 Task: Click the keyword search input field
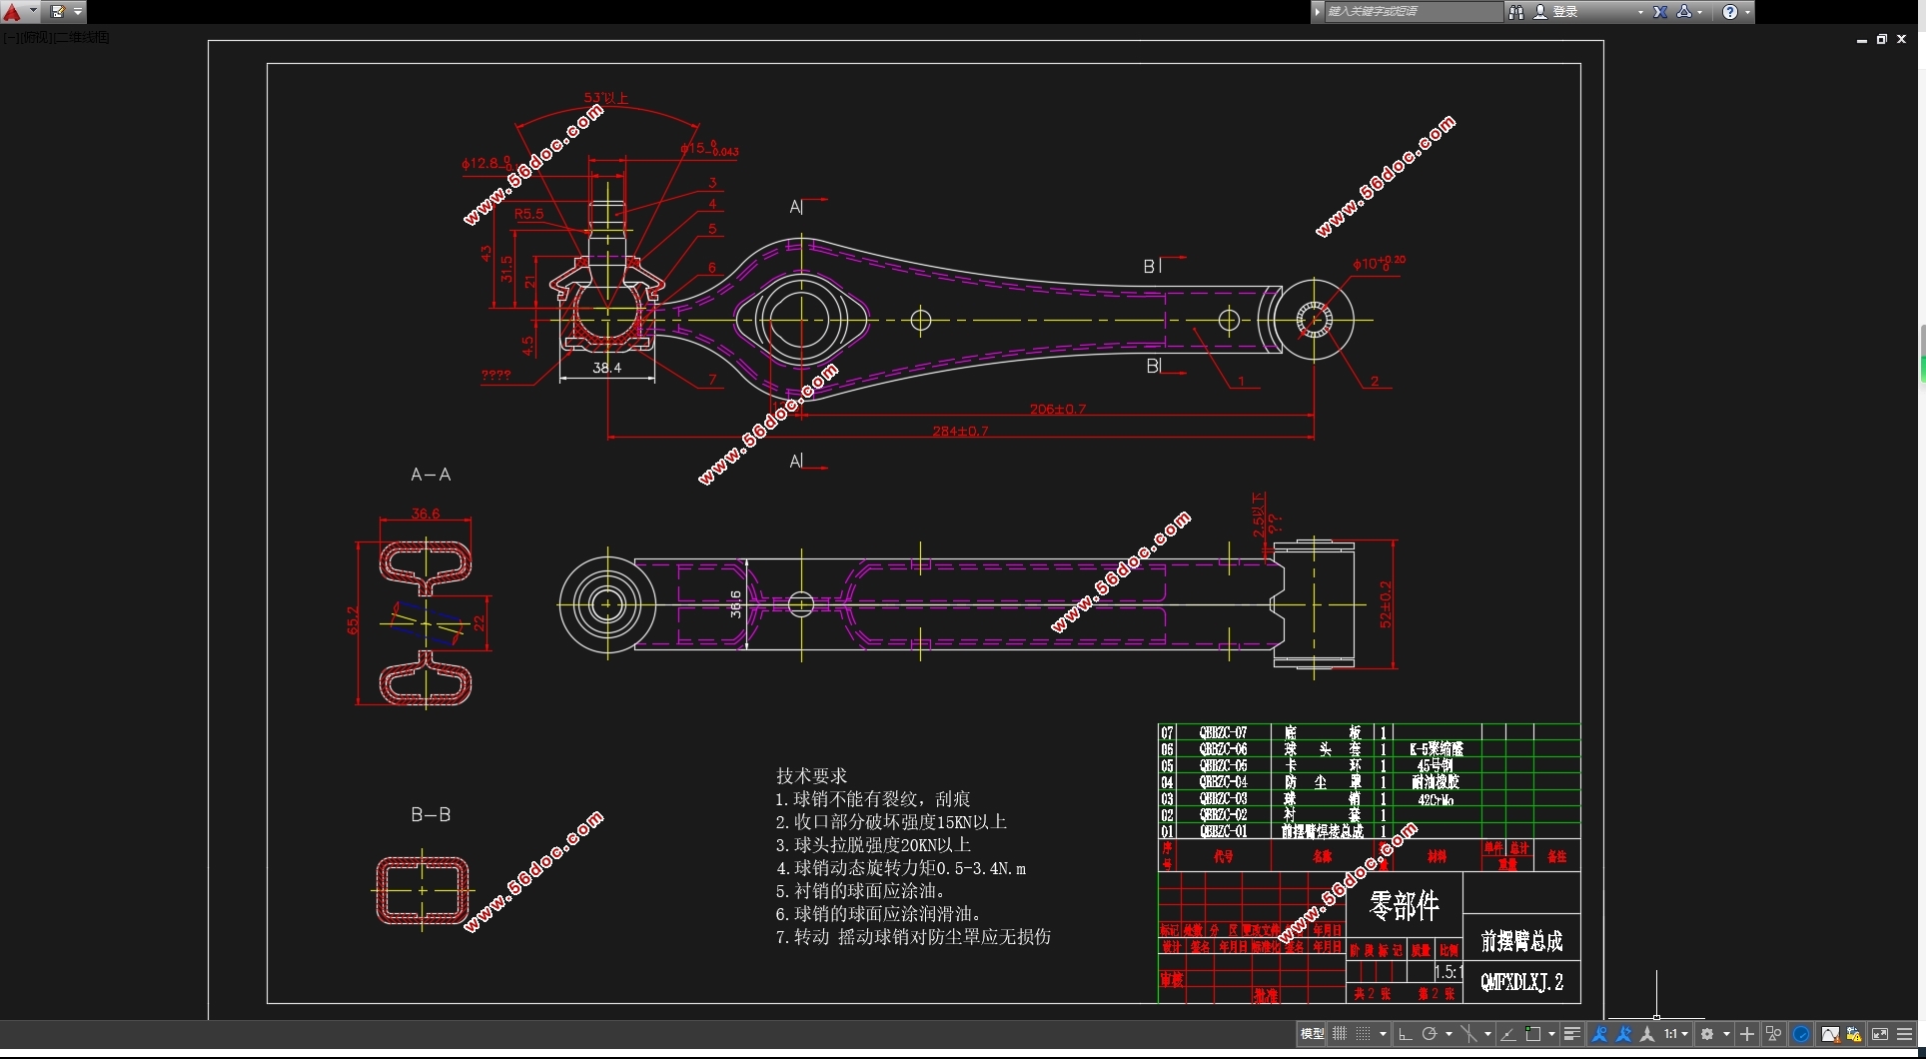click(1413, 12)
